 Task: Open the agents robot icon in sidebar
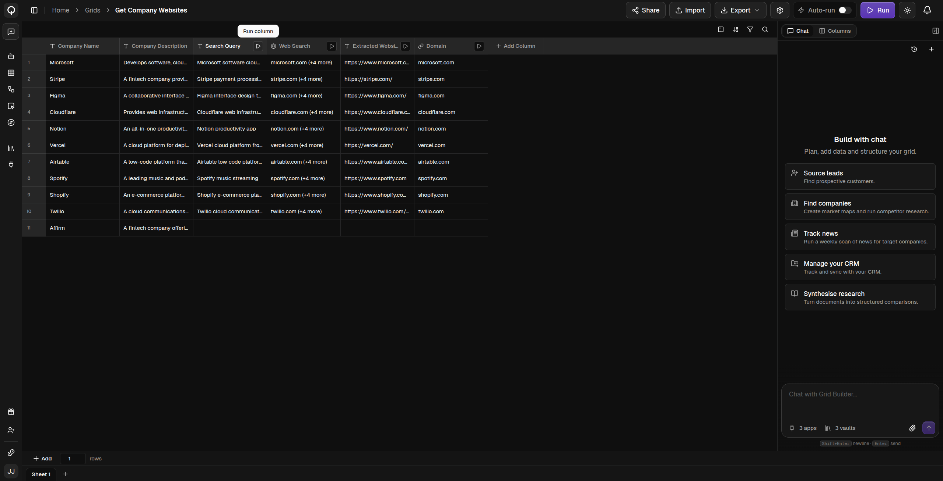point(11,56)
